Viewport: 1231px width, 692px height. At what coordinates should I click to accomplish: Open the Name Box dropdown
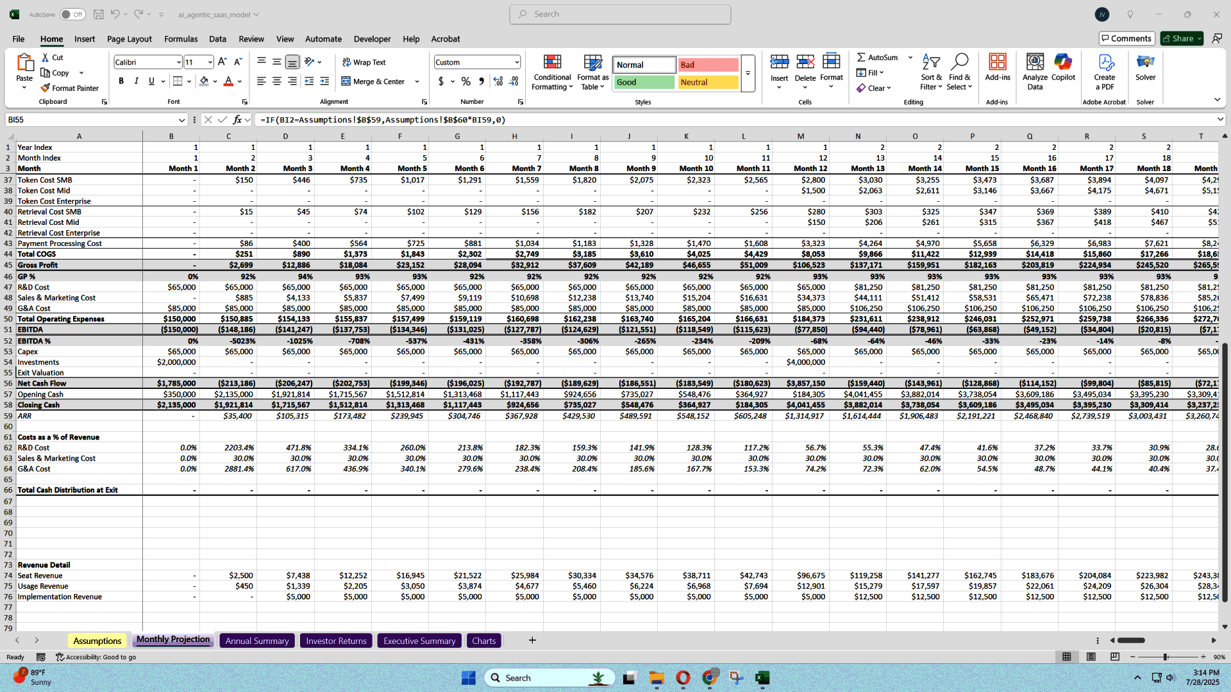pos(181,120)
